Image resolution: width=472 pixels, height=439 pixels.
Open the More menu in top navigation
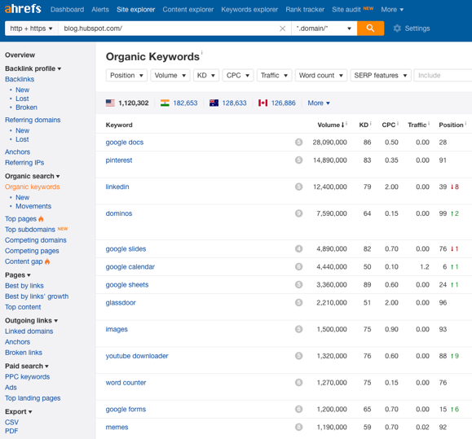[x=392, y=10]
